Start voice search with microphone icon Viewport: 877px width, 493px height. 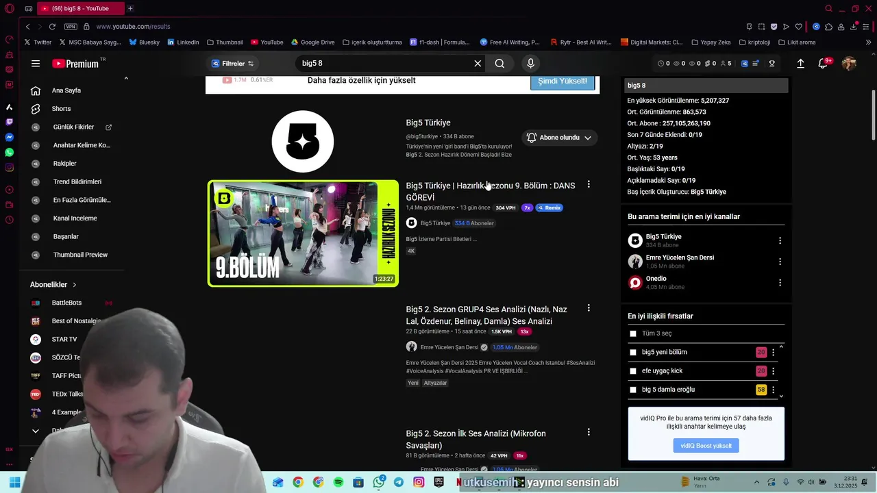530,64
